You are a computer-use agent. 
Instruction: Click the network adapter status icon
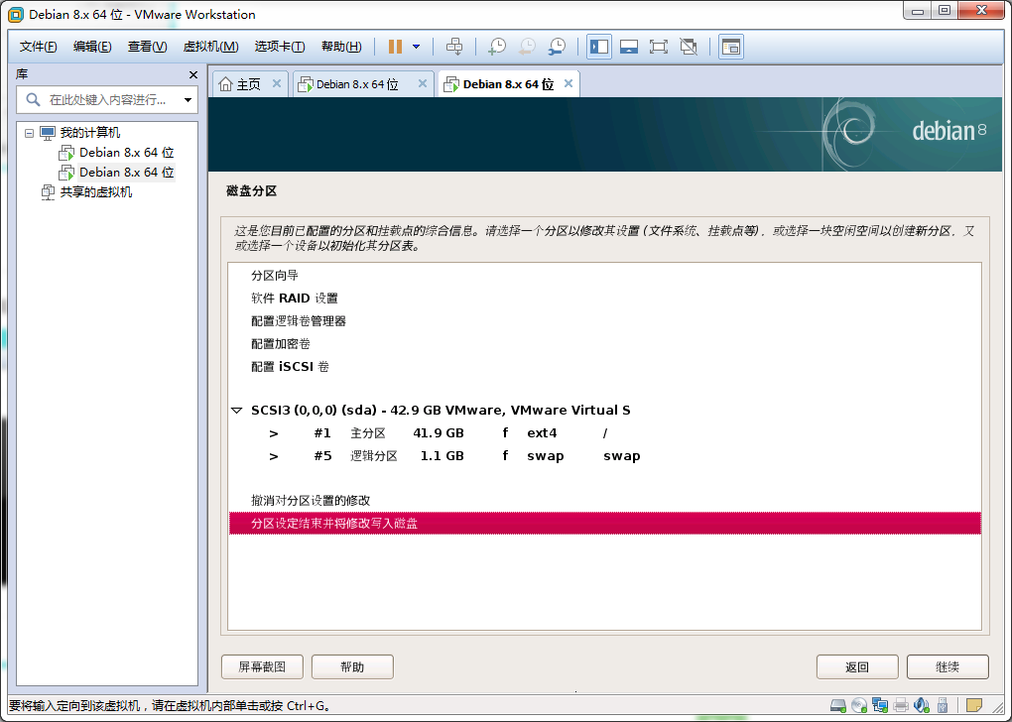coord(880,705)
